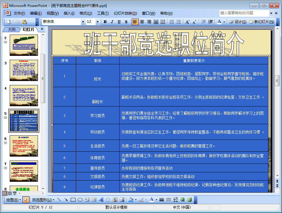Switch to the 大纲 outline tab

12,29
